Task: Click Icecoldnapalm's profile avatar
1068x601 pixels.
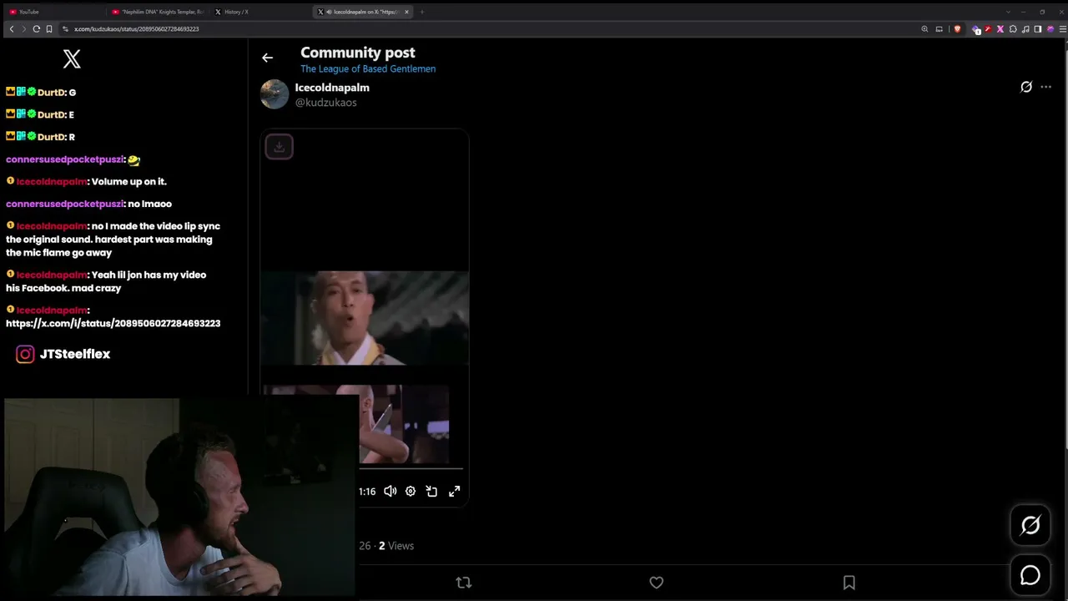Action: click(275, 94)
